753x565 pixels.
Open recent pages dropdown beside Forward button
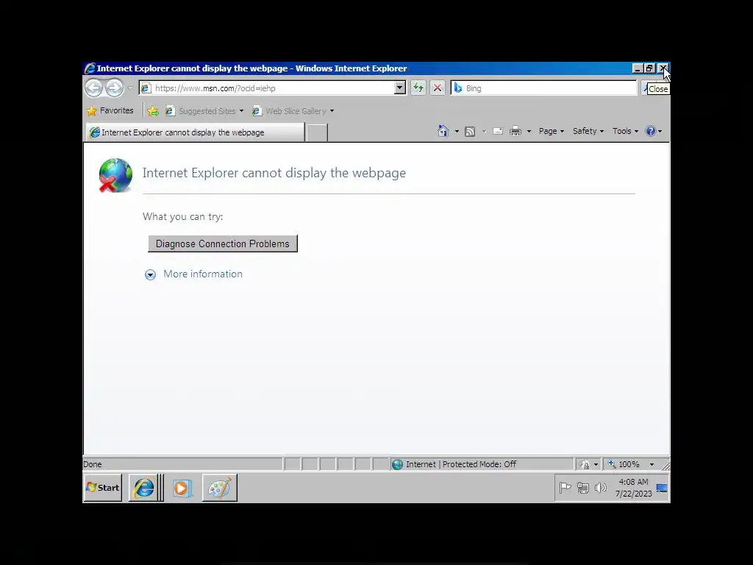129,88
